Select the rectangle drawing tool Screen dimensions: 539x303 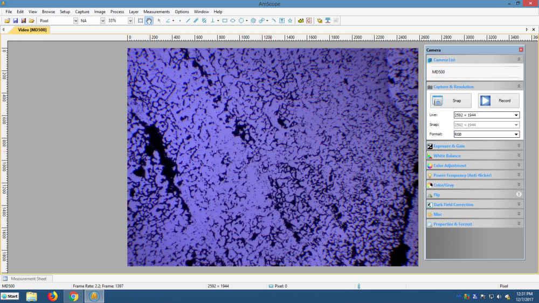pyautogui.click(x=225, y=20)
